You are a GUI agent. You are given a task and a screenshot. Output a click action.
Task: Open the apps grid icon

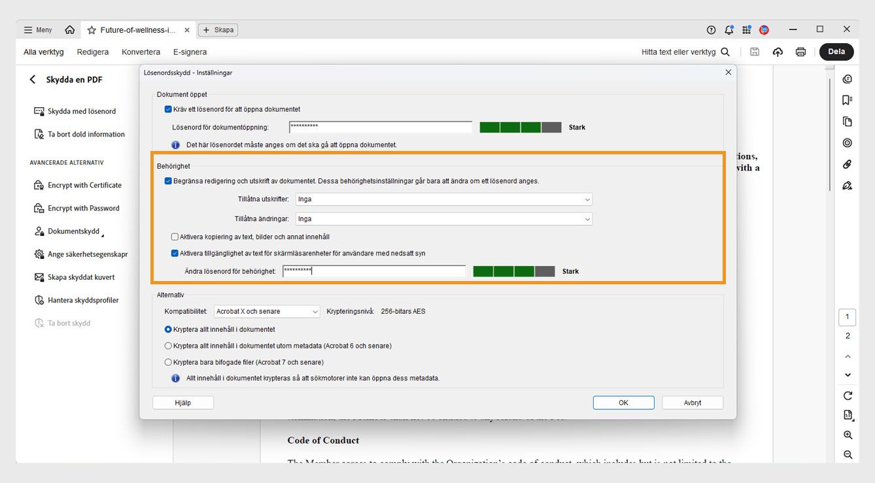746,30
